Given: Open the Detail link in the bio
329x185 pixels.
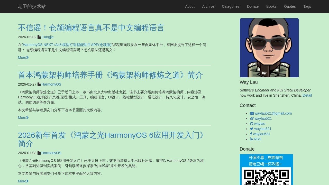Looking at the screenshot, I should coord(307,95).
